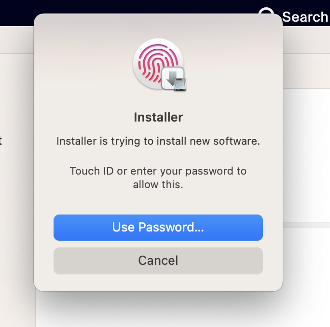Click the bold Installer dialog title
The width and height of the screenshot is (330, 327).
coord(158,117)
